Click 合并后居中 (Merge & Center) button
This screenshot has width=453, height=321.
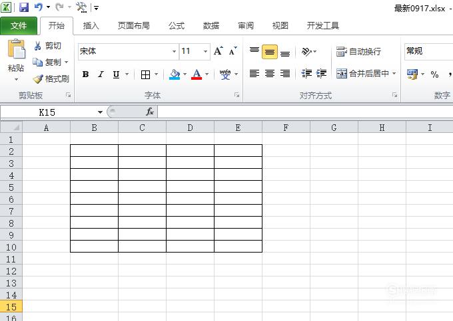coord(362,74)
